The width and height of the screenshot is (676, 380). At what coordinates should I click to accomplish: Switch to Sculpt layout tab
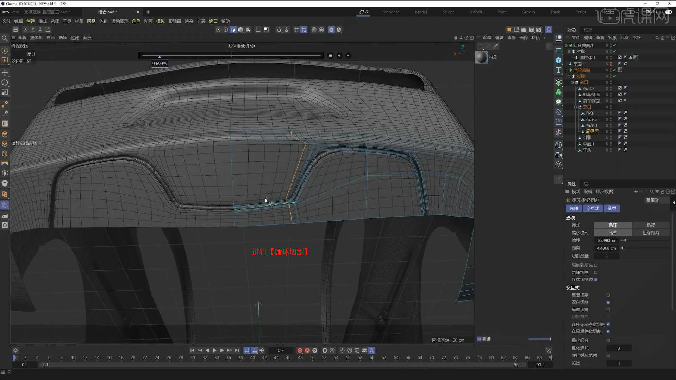click(x=448, y=12)
